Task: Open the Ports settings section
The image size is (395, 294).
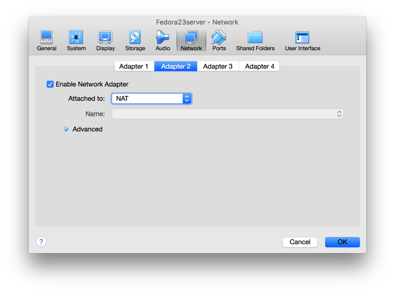Action: coord(219,40)
